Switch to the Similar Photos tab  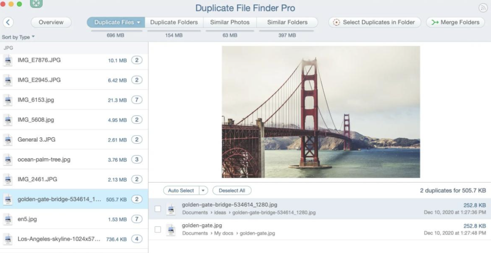tap(230, 22)
